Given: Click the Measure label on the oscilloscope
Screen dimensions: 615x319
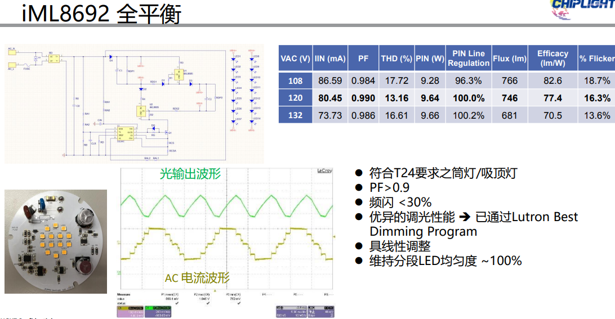Looking at the screenshot, I should (124, 294).
